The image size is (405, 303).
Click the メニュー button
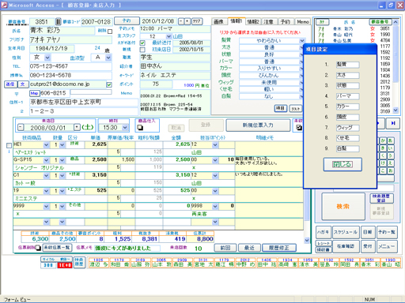[x=387, y=246]
